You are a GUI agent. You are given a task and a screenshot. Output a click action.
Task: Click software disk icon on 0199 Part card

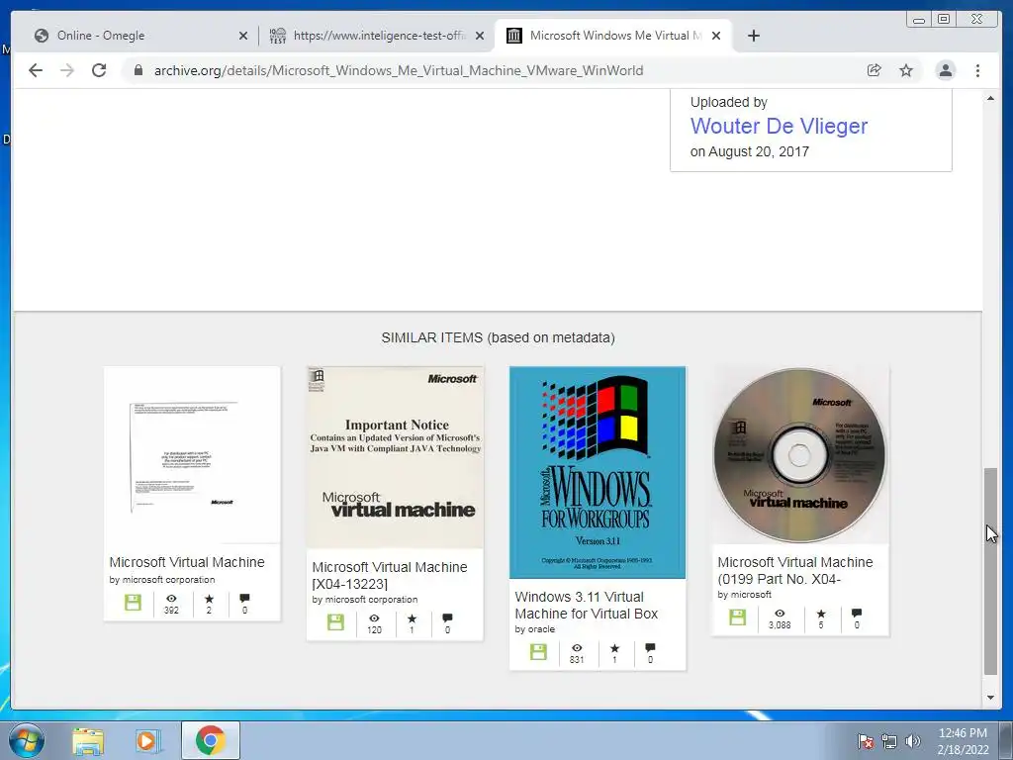pyautogui.click(x=738, y=617)
